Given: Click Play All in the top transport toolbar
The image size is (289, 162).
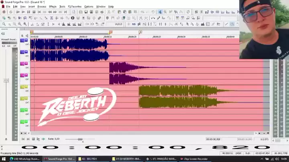Looking at the screenshot, I should point(18,12).
